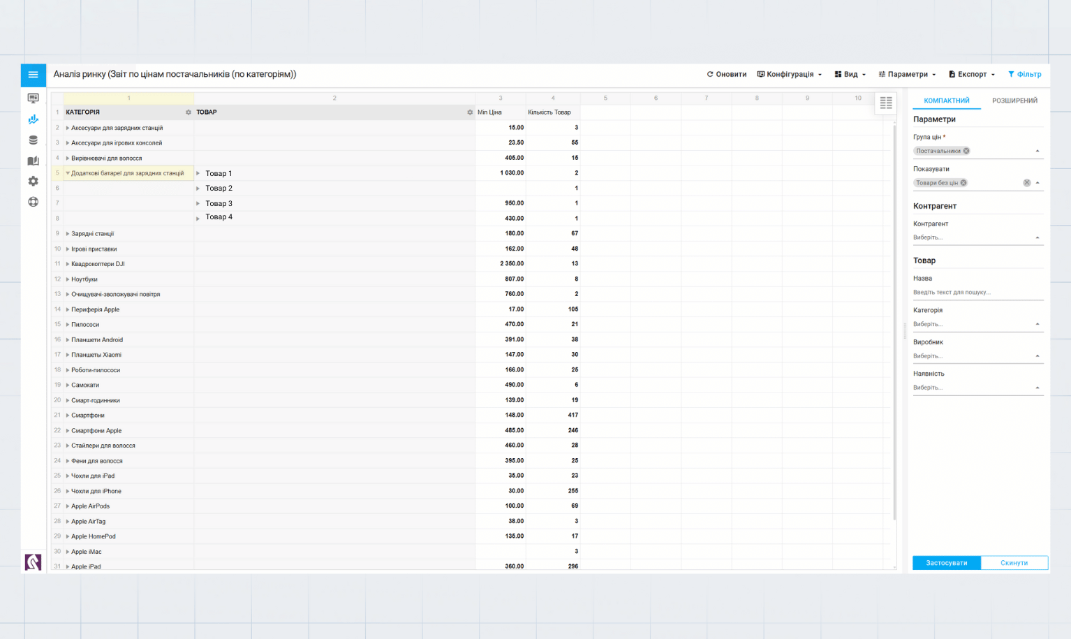Remove the Товари без цін chip
Image resolution: width=1071 pixels, height=639 pixels.
963,183
